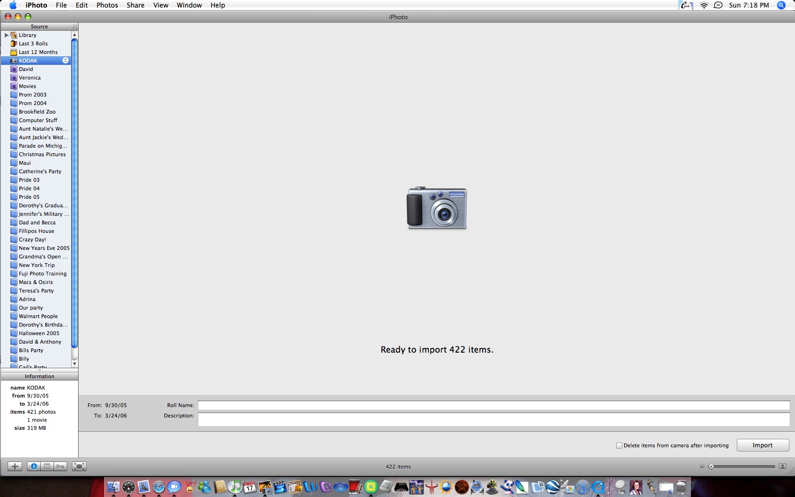Open the iPhoto application menu

point(36,5)
